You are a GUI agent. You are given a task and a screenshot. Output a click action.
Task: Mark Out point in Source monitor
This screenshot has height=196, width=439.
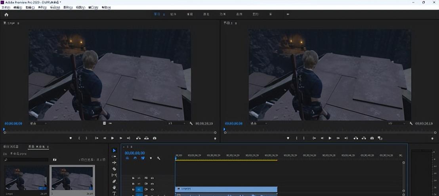pyautogui.click(x=86, y=138)
